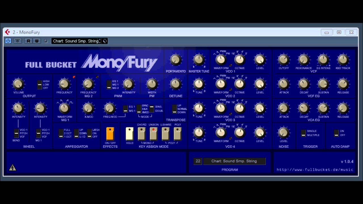Screen dimensions: 363x204
Task: Open the preset management icon beside the preset name
Action: click(105, 41)
